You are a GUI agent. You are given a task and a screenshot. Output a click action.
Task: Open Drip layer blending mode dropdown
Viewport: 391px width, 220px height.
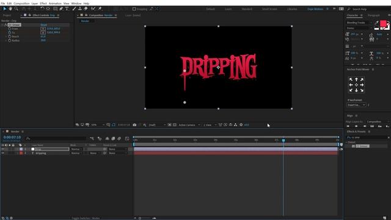pos(76,149)
